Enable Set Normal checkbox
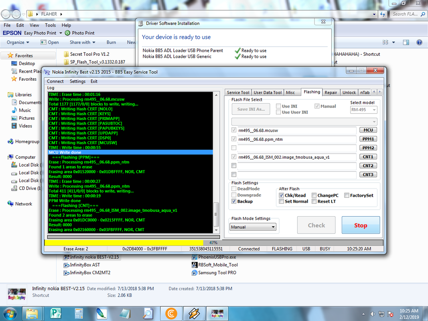 point(282,201)
